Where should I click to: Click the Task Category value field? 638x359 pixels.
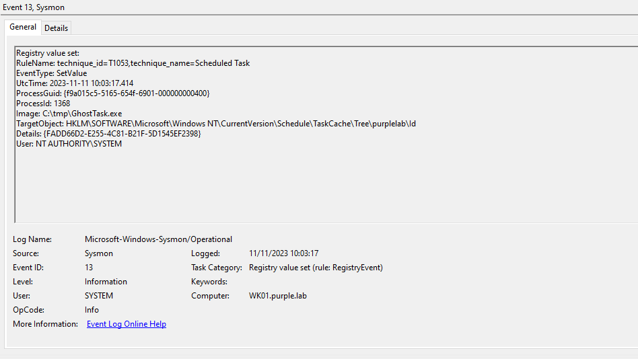tap(316, 268)
